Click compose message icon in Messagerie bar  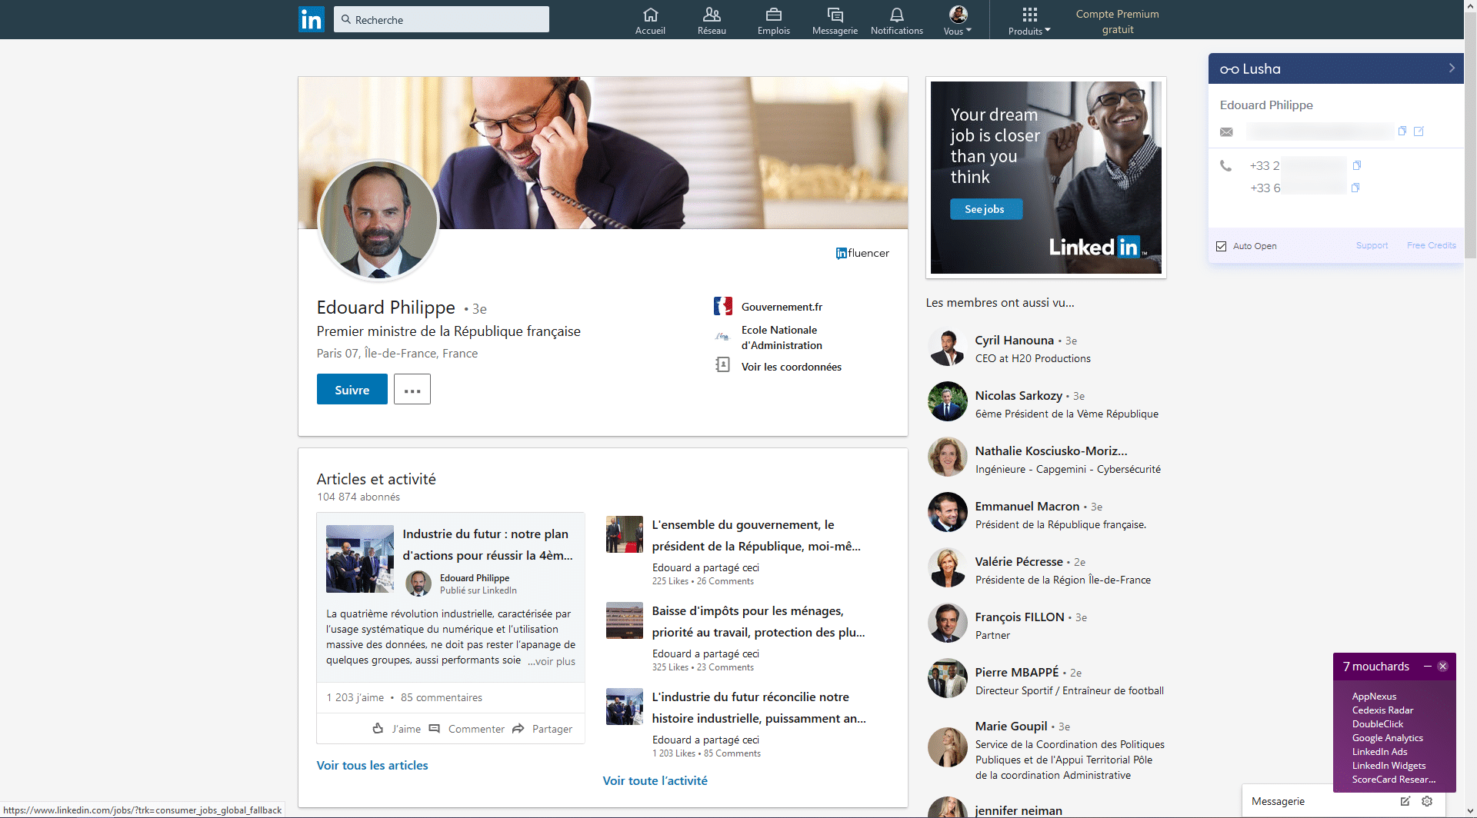[x=1405, y=801]
